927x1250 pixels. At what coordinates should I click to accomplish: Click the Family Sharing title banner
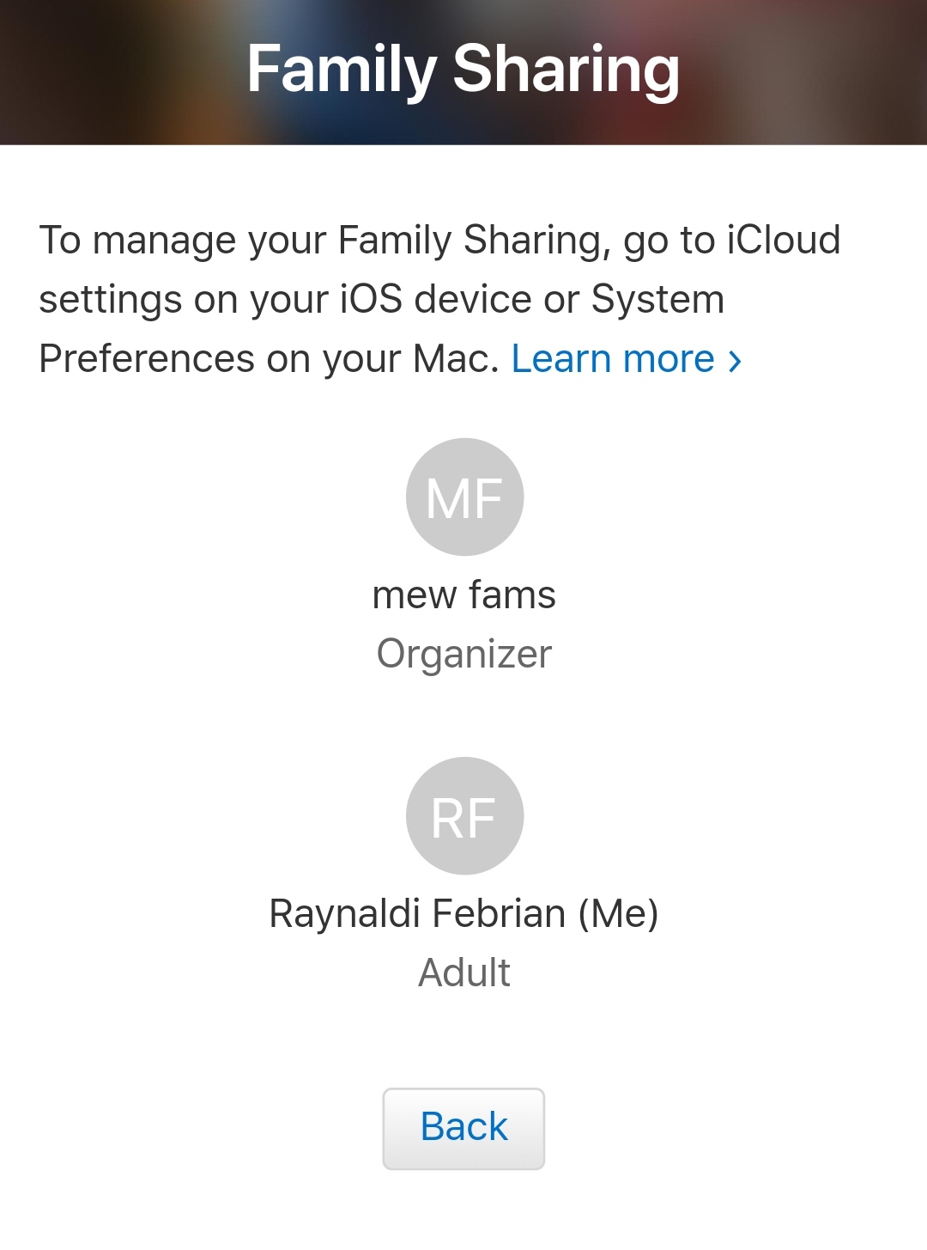tap(463, 70)
